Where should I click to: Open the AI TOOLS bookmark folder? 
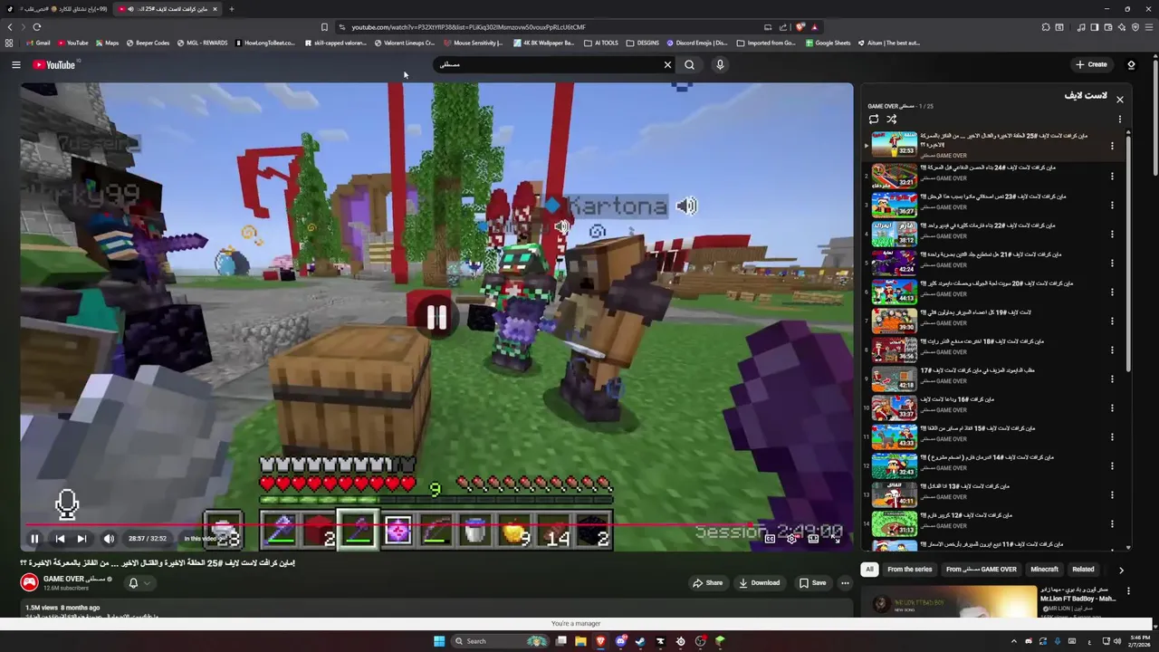pos(601,43)
